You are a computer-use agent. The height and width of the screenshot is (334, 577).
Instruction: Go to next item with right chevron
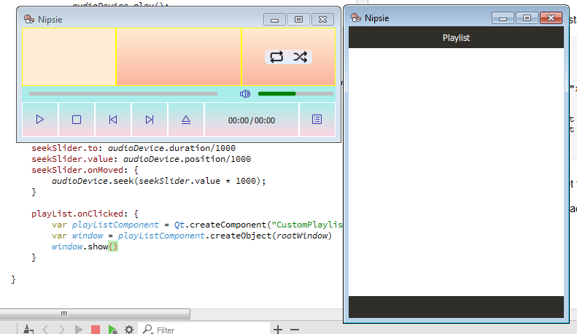[x=62, y=329]
